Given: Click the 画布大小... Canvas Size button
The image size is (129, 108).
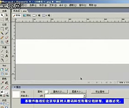Looking at the screenshot, I should (59, 92).
